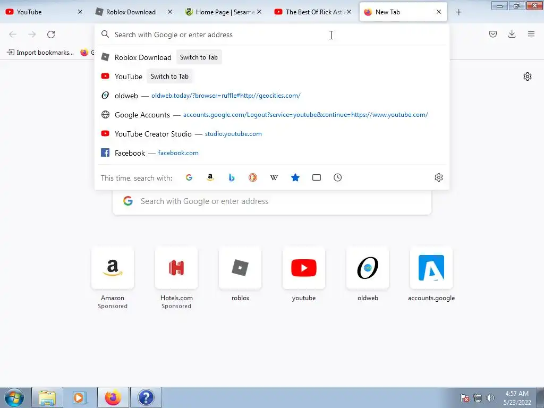Open Facebook suggestion facebook.com
This screenshot has height=408, width=544.
click(x=271, y=152)
